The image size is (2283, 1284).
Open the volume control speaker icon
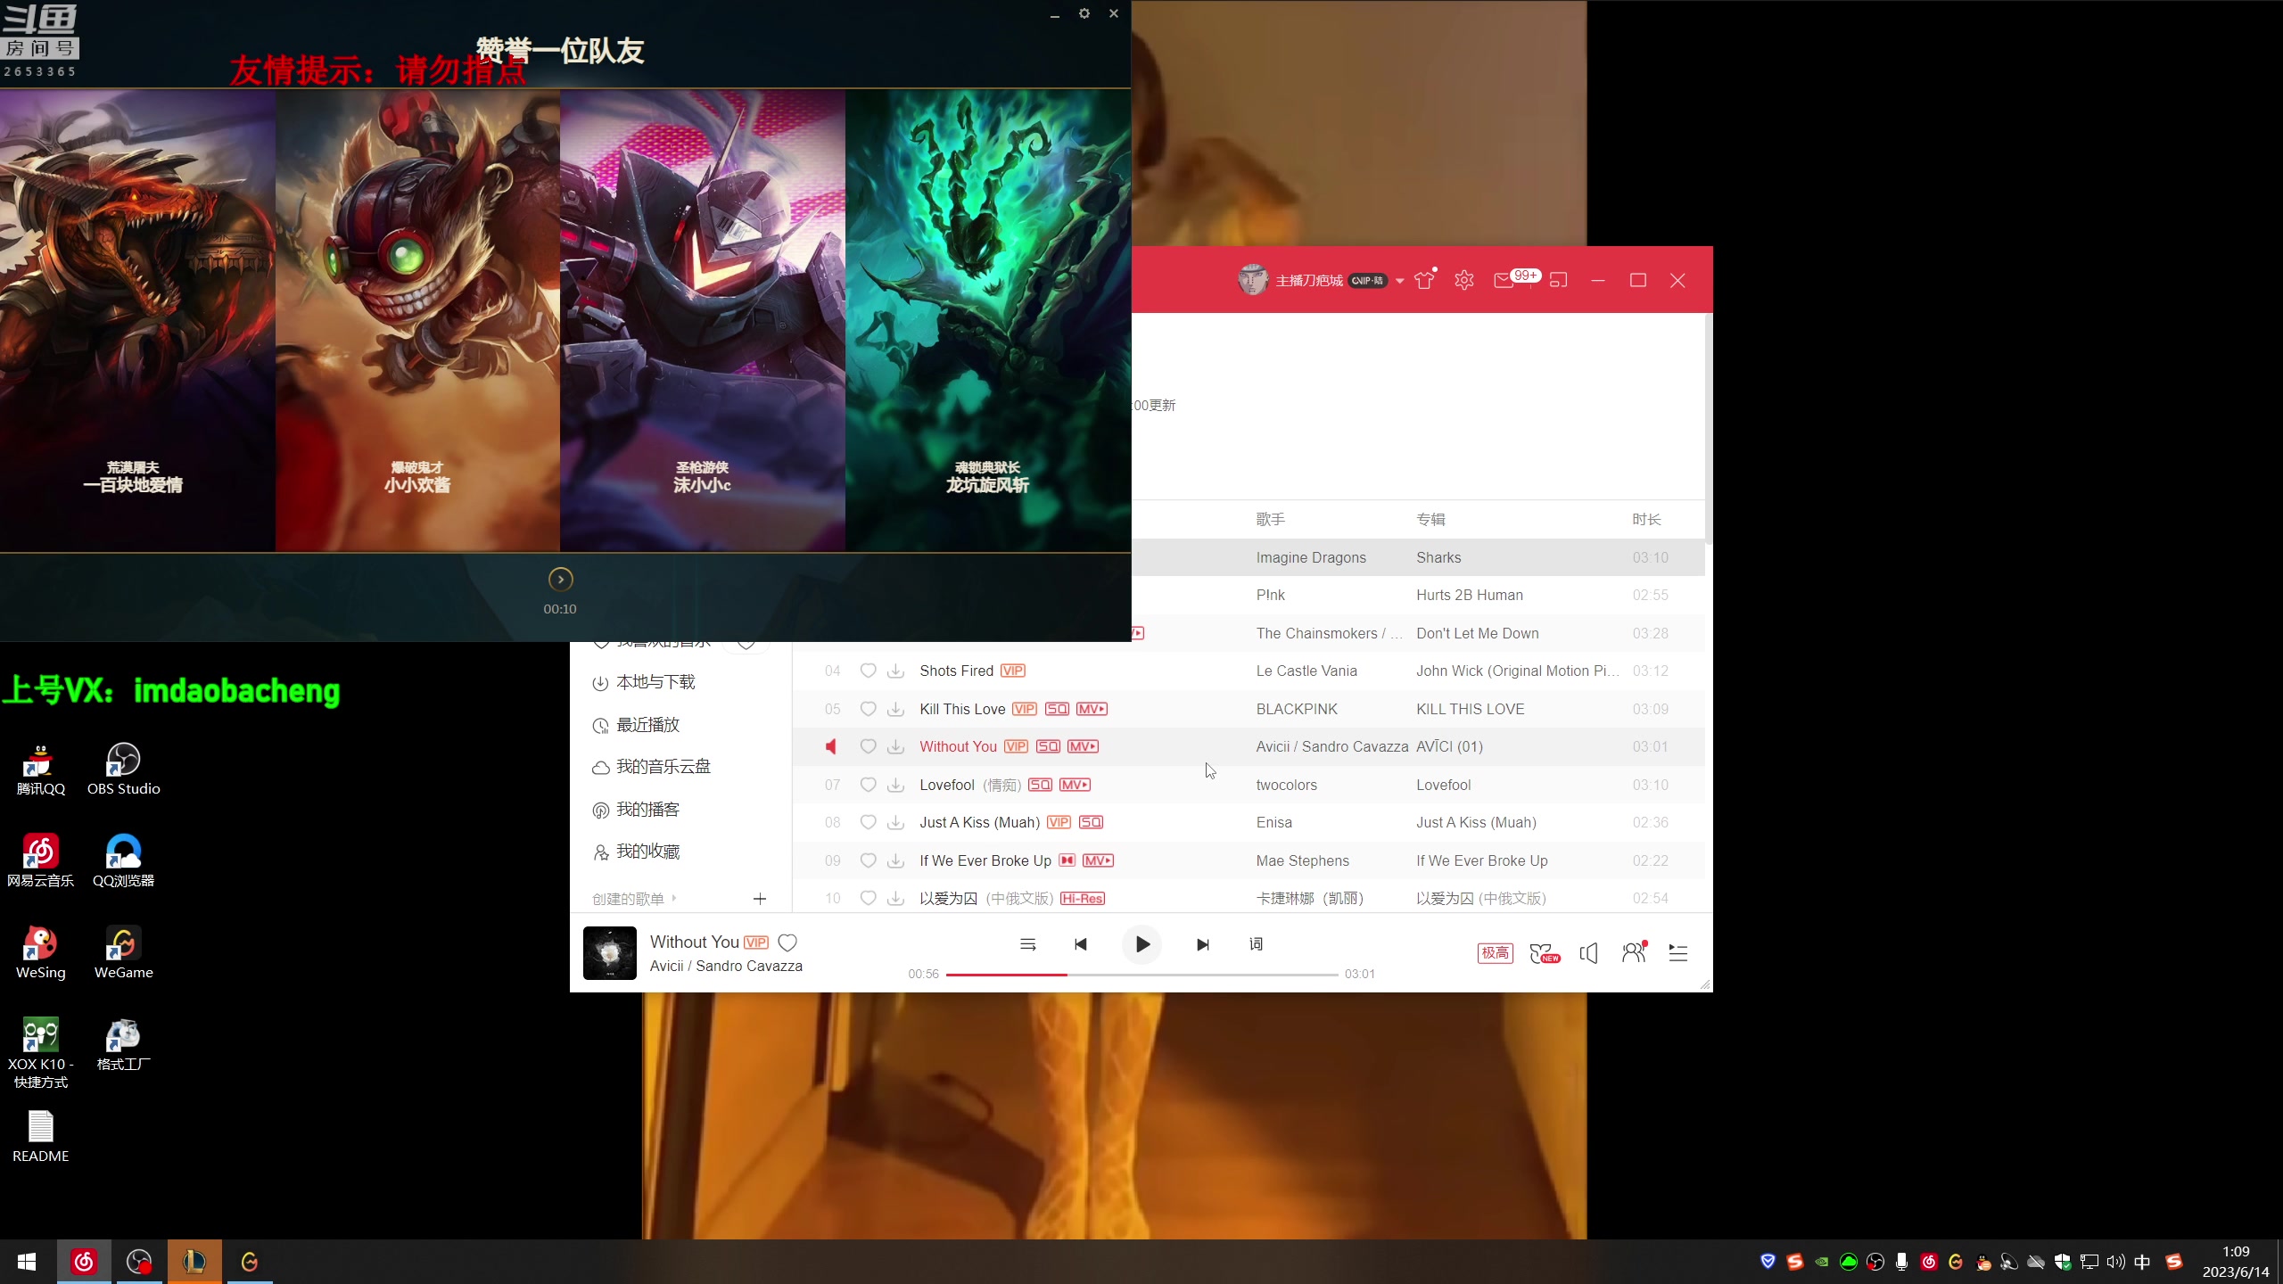(1588, 953)
